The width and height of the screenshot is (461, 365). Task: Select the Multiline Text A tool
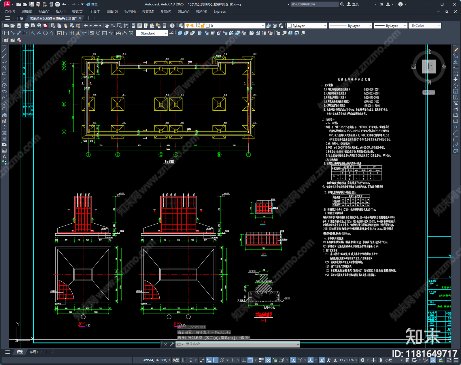(x=4, y=157)
